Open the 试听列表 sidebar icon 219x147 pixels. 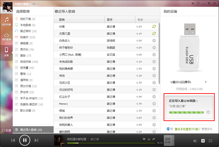7,20
